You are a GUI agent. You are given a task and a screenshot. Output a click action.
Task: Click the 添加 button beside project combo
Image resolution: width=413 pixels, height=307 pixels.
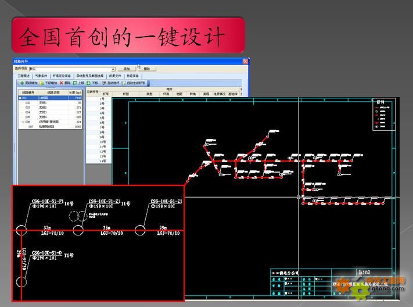(x=127, y=69)
